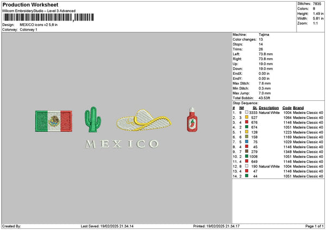Select the red swatch in stop 11
Screen dimensions: 326x230
point(247,161)
